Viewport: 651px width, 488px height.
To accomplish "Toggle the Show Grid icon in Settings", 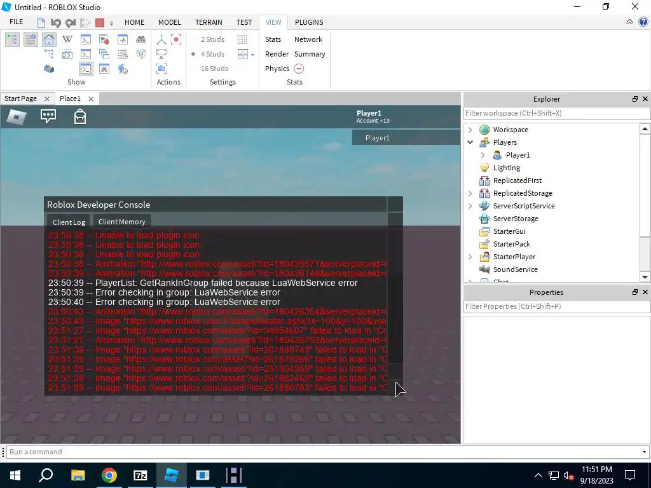I will (x=242, y=39).
